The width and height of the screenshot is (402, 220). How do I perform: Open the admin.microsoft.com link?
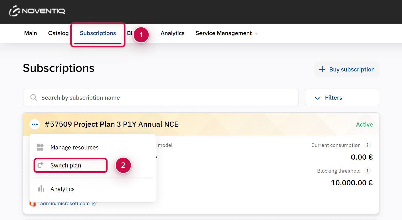[x=65, y=203]
